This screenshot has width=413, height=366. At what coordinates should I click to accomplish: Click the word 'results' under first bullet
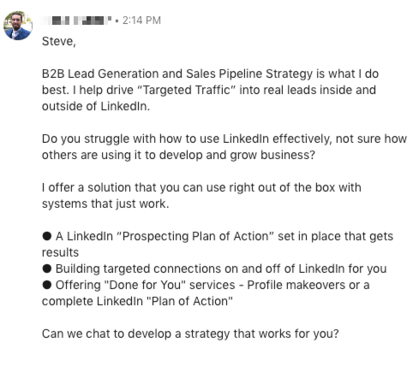[x=60, y=252]
